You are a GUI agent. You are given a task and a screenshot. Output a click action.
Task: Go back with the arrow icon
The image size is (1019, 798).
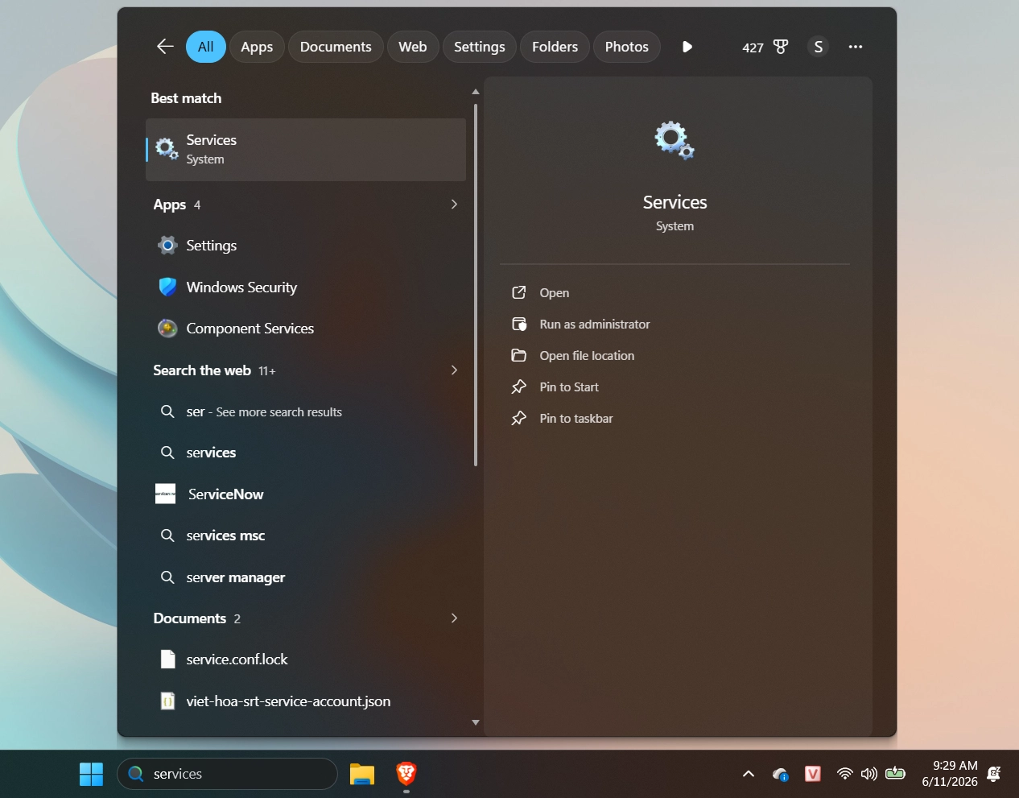click(x=165, y=47)
